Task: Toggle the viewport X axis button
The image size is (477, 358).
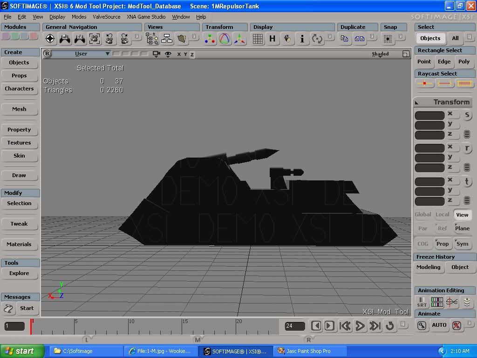Action: pos(179,54)
